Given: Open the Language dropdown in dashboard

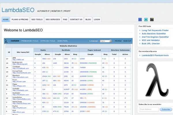Looking at the screenshot, I should click(106, 41).
